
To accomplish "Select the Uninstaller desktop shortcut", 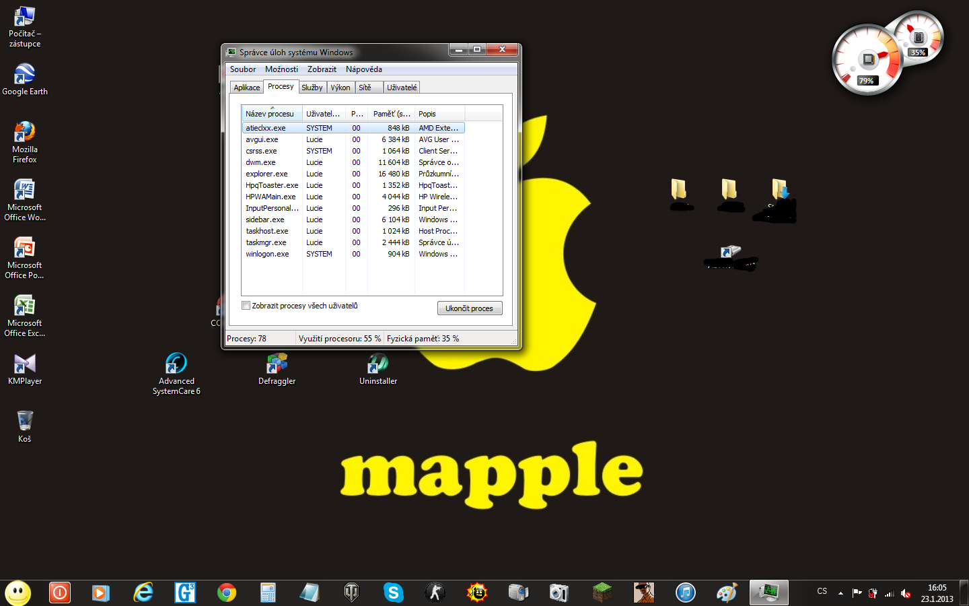I will pos(378,369).
